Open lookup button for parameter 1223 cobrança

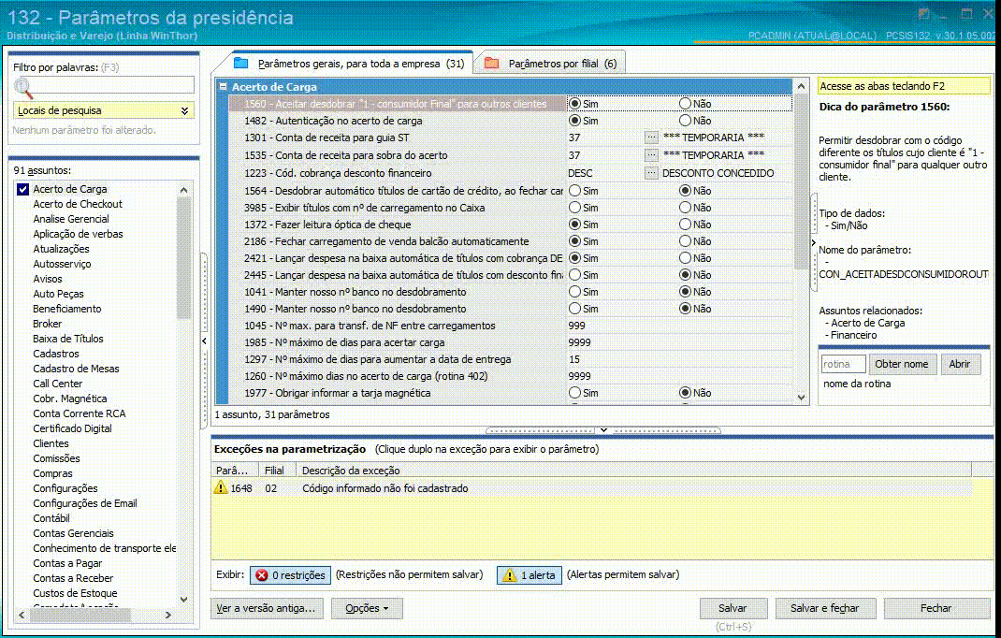[651, 173]
